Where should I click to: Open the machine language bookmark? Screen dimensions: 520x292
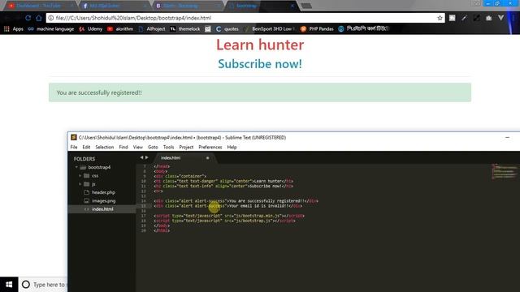coord(51,29)
